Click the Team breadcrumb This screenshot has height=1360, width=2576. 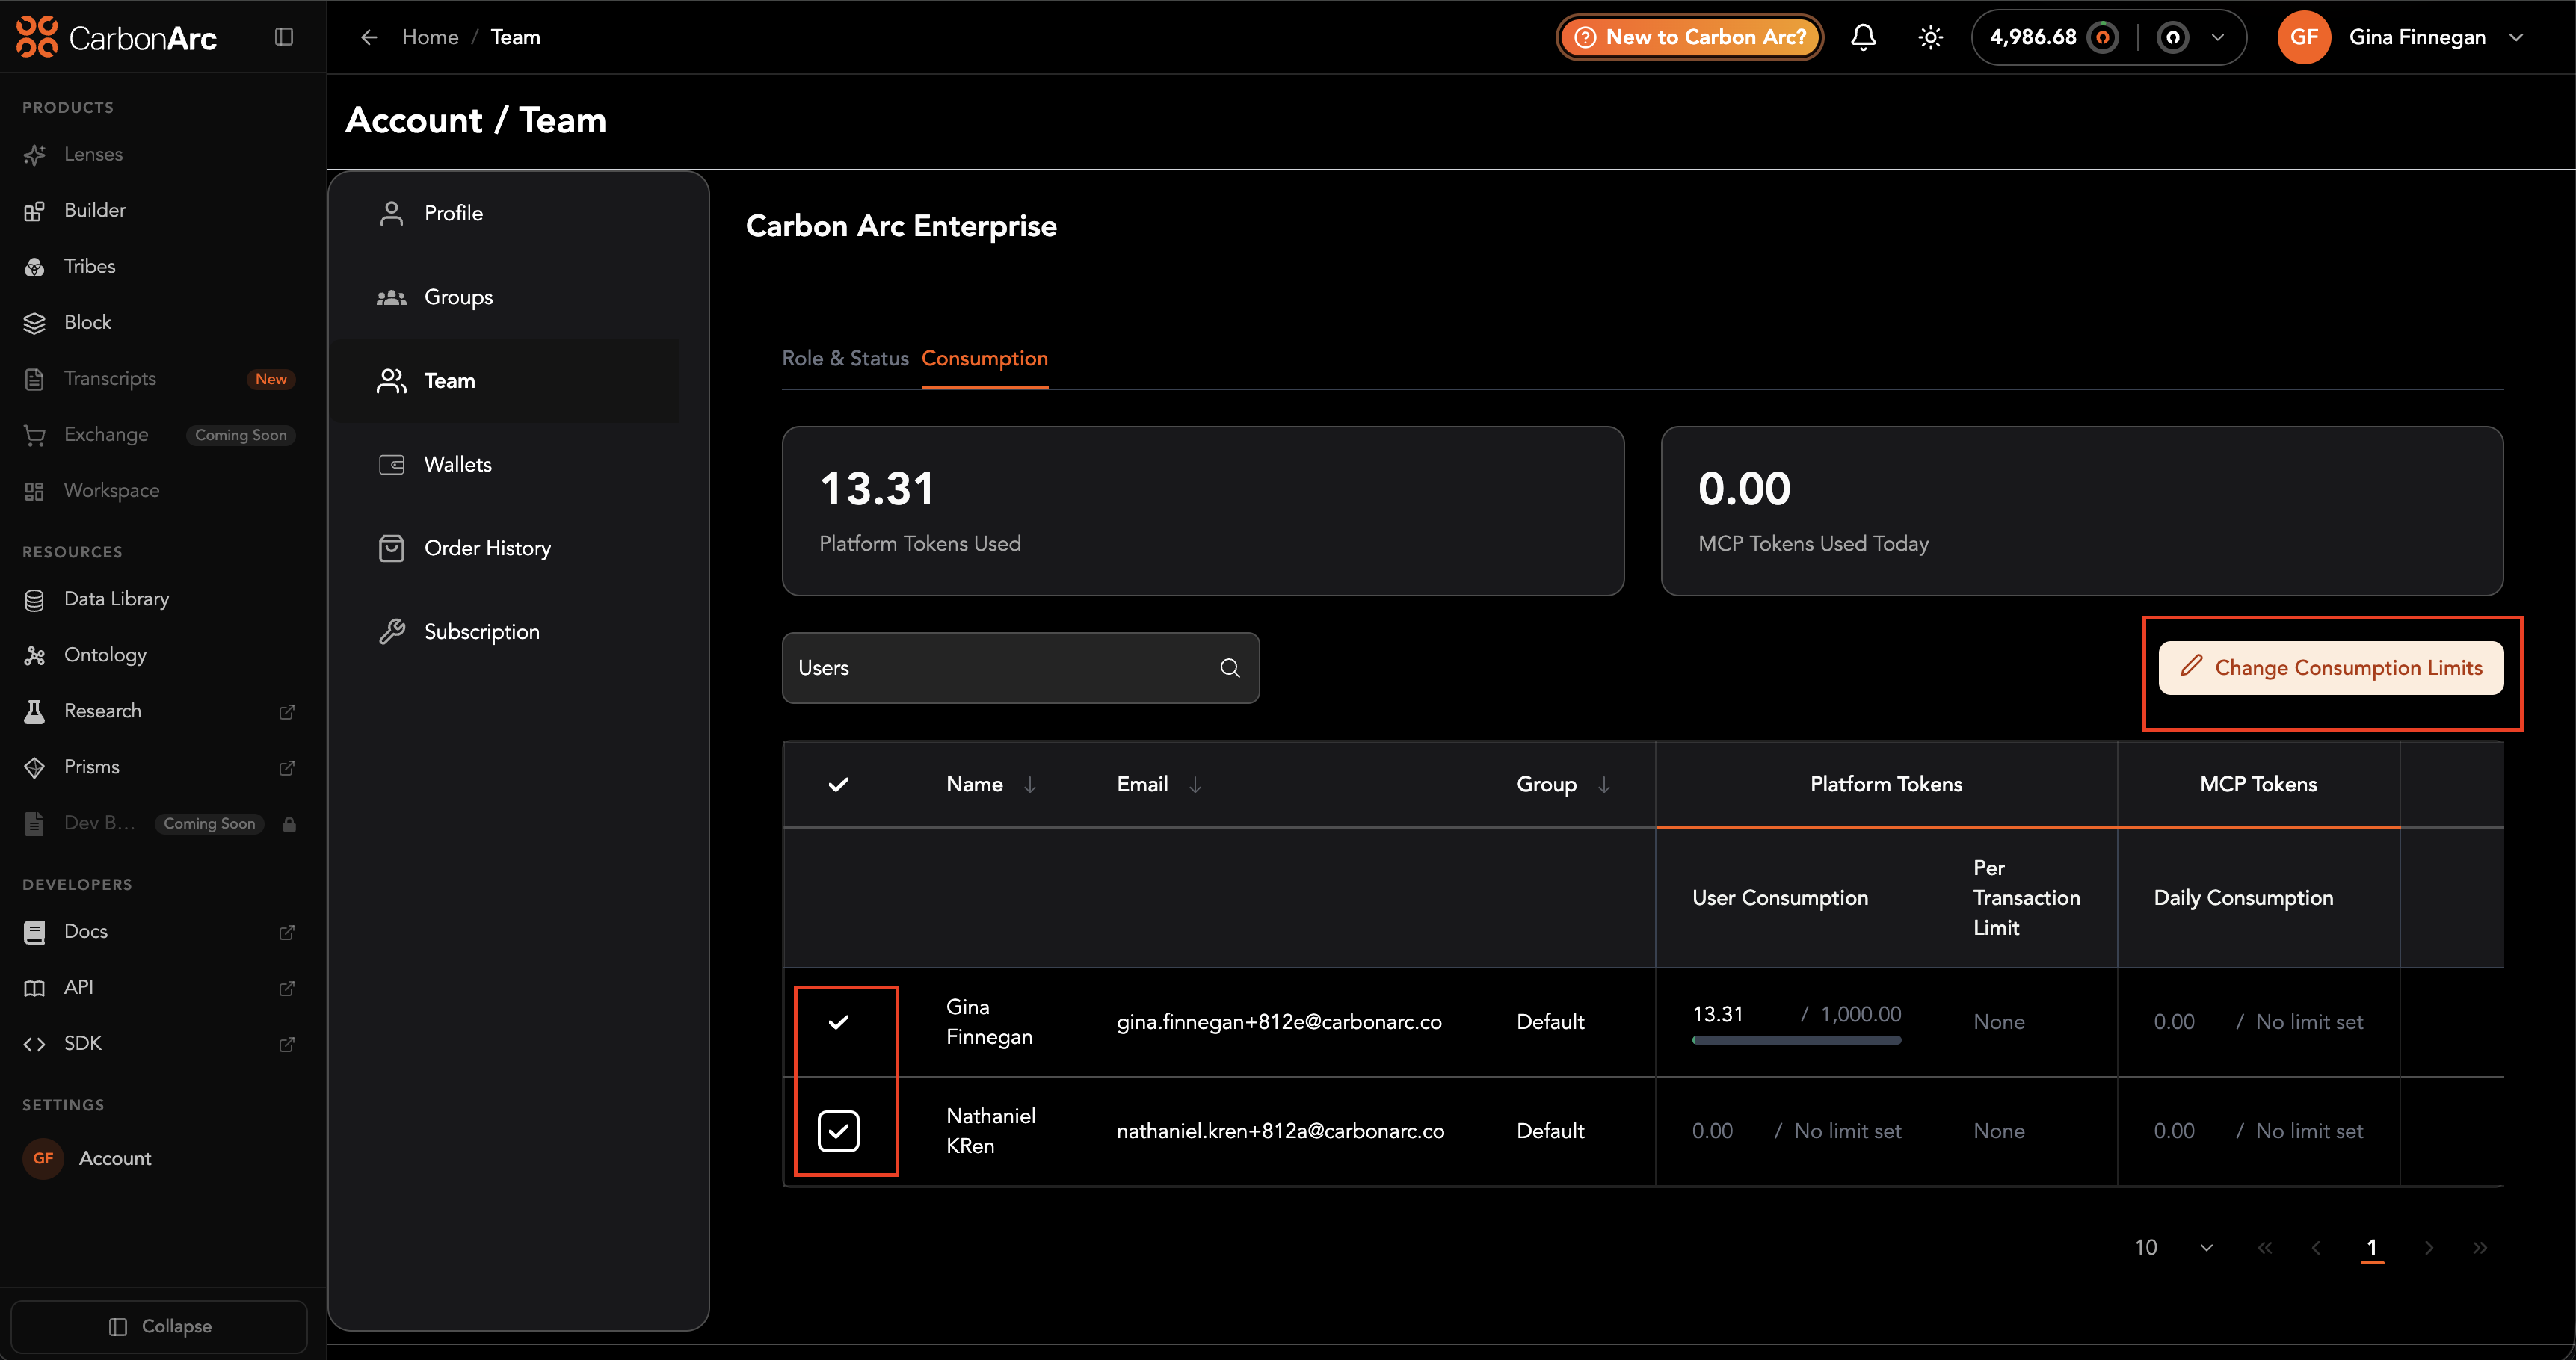coord(515,37)
